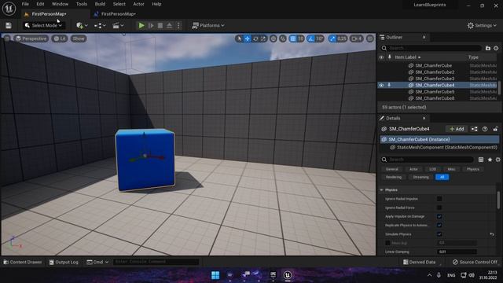Open the Cinematics clapperboard dropdown
This screenshot has height=283, width=503.
coord(118,25)
